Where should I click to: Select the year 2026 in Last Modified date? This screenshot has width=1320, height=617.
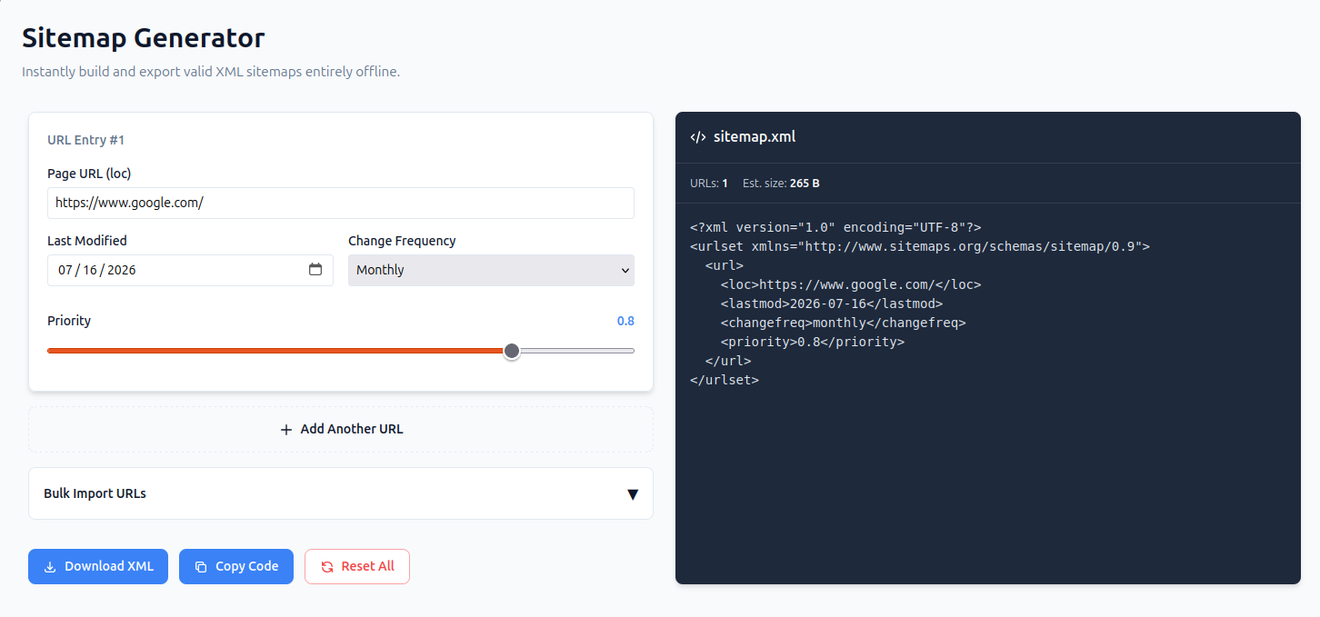122,270
